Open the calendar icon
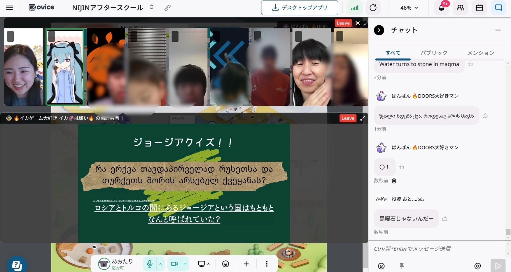The image size is (511, 272). pos(480,8)
